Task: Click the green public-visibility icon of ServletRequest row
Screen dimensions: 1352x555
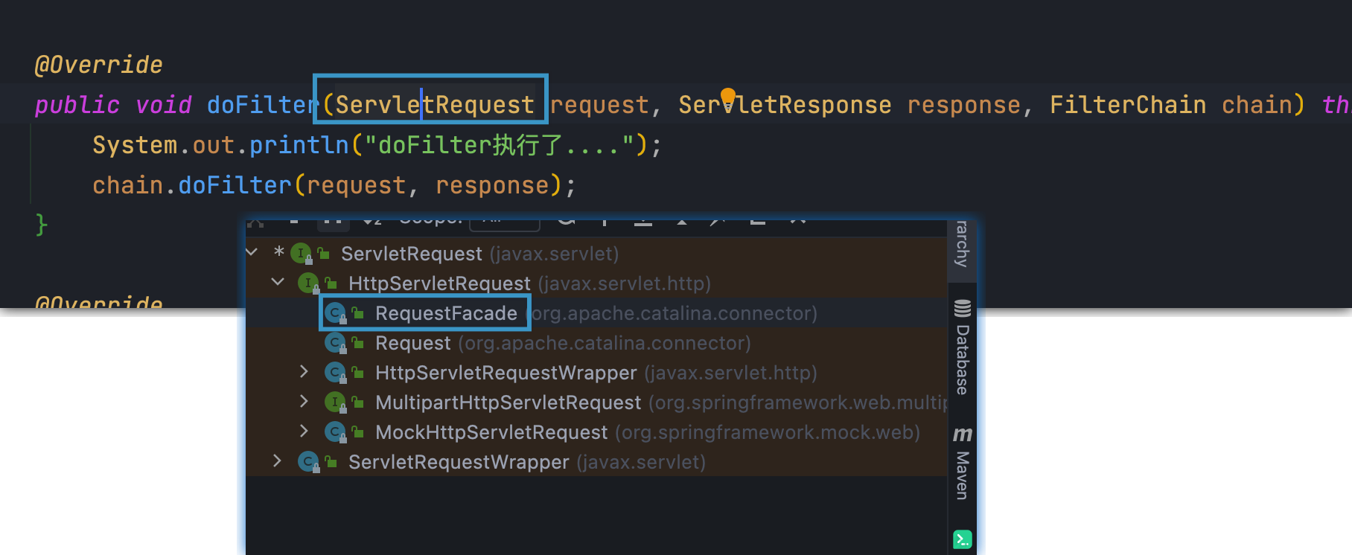Action: (x=324, y=254)
